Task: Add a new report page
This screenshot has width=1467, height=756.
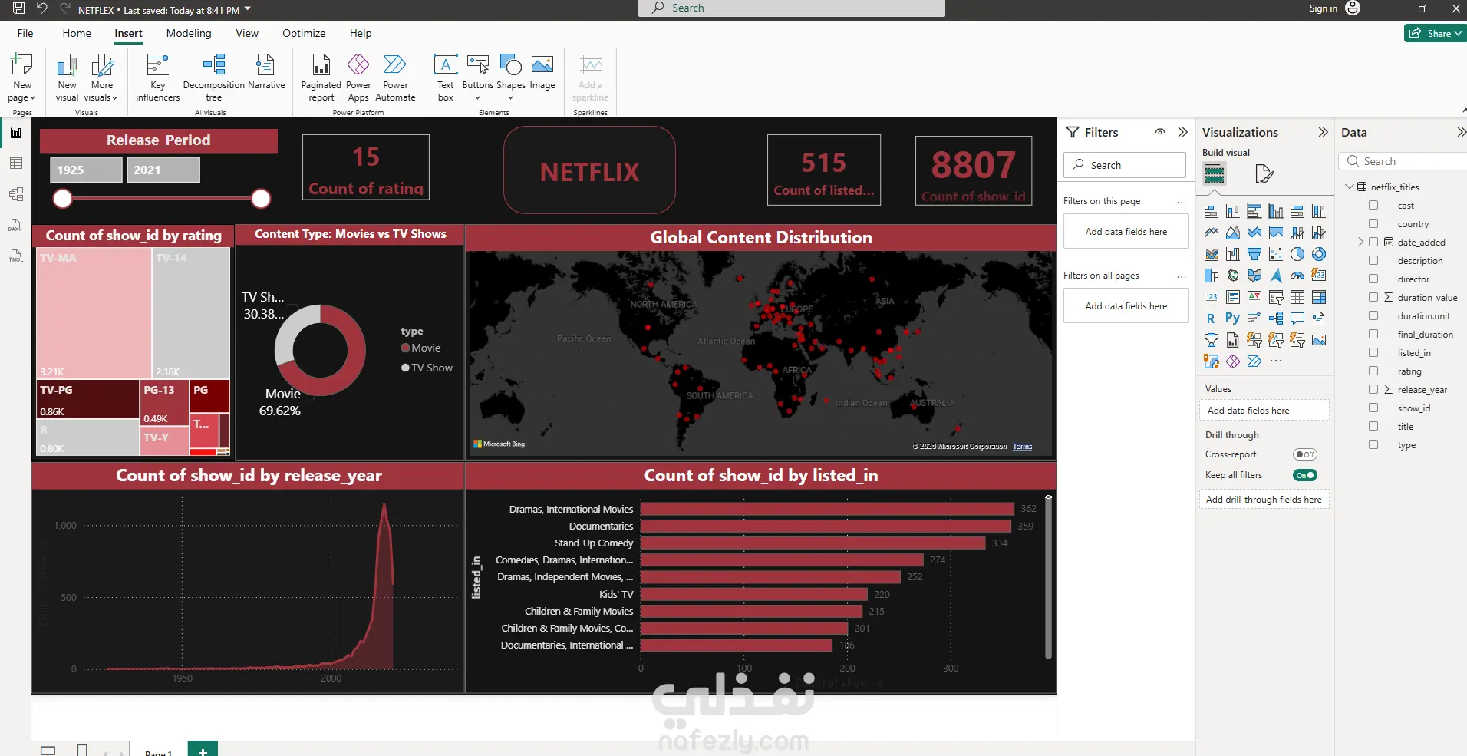Action: point(203,750)
